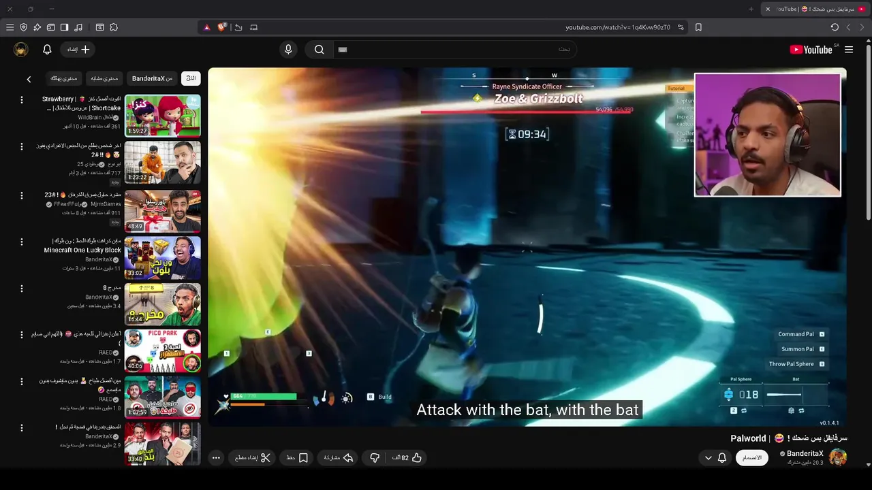This screenshot has height=490, width=872.
Task: Open the browser hamburger menu
Action: (x=10, y=27)
